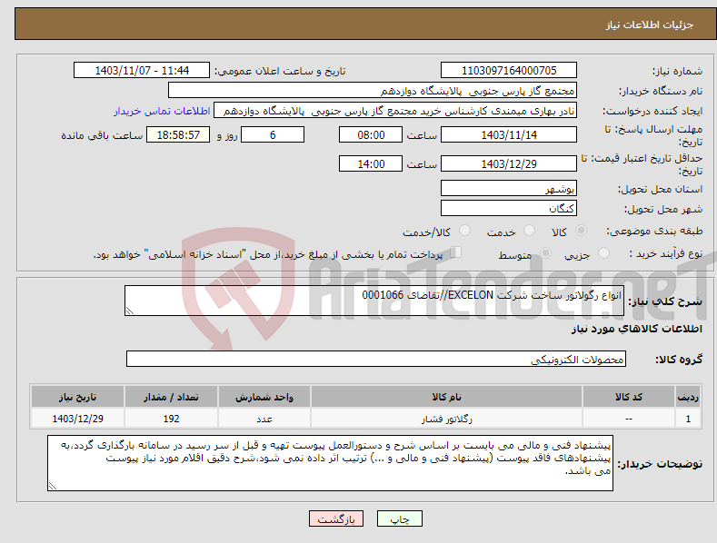Click the price validity time 14:00
The width and height of the screenshot is (717, 543).
click(x=371, y=163)
